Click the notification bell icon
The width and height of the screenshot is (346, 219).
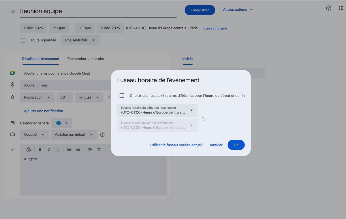[x=12, y=97]
